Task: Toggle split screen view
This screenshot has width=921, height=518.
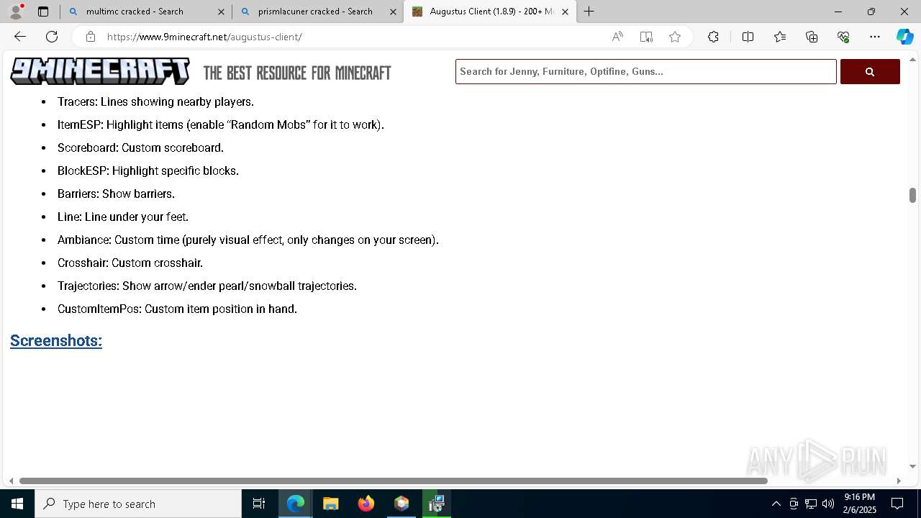Action: pos(748,37)
